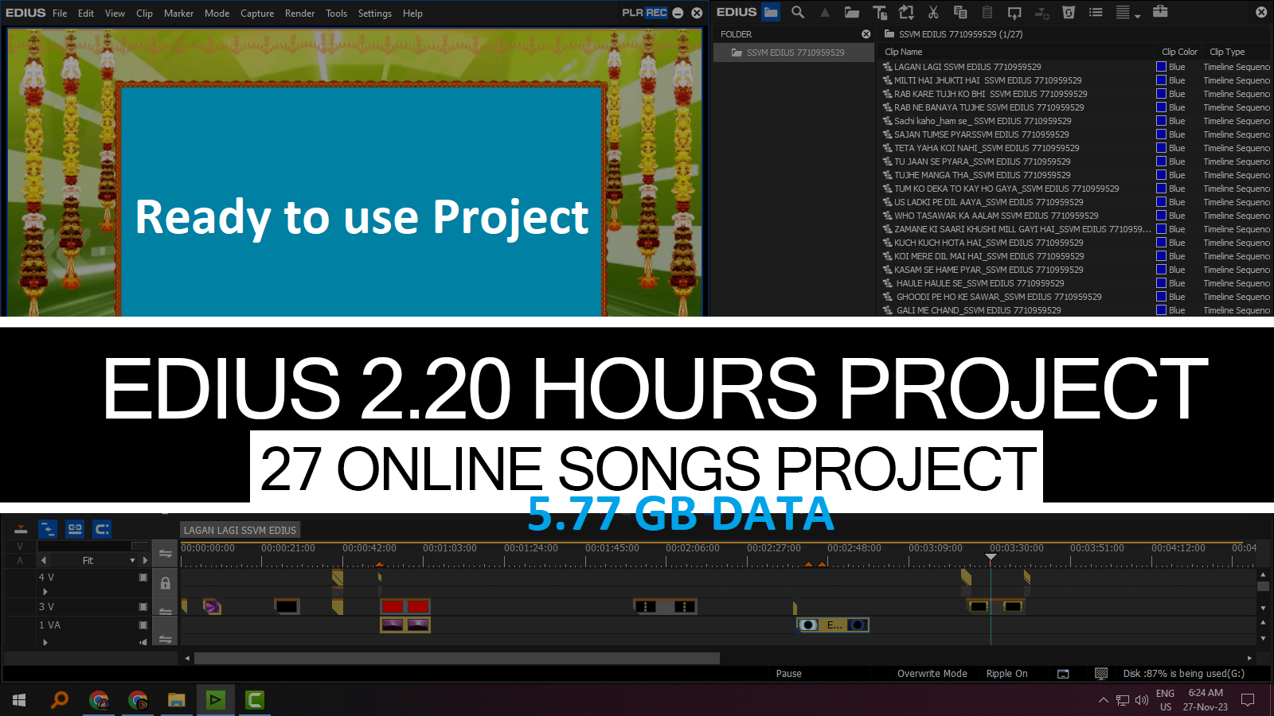
Task: Open the clip search tool in the bin toolbar
Action: (797, 13)
